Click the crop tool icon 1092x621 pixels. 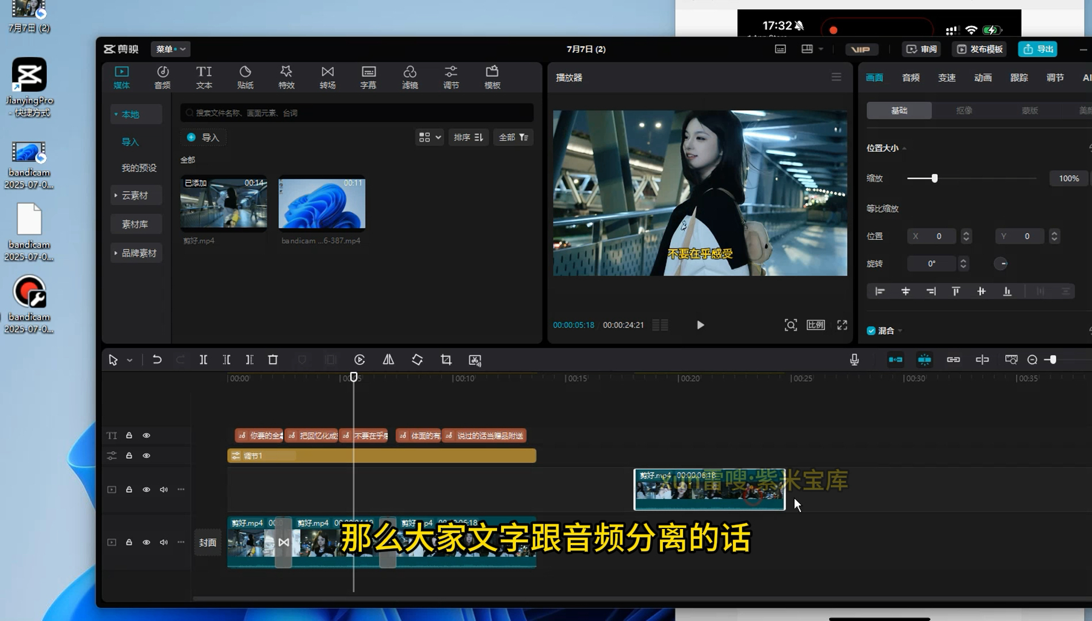(446, 360)
